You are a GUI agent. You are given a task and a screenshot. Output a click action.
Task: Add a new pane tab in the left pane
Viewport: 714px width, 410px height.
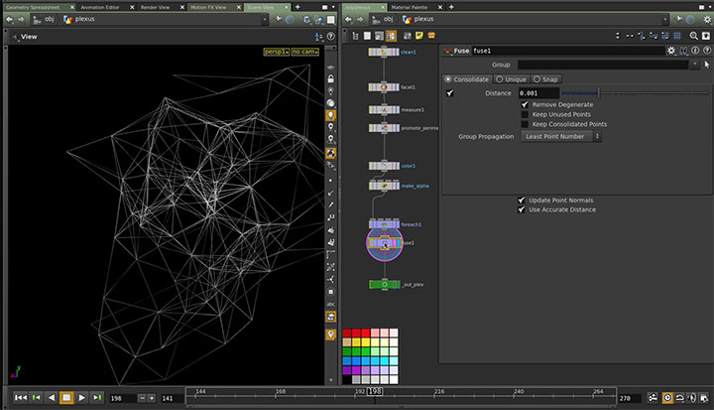(x=297, y=7)
